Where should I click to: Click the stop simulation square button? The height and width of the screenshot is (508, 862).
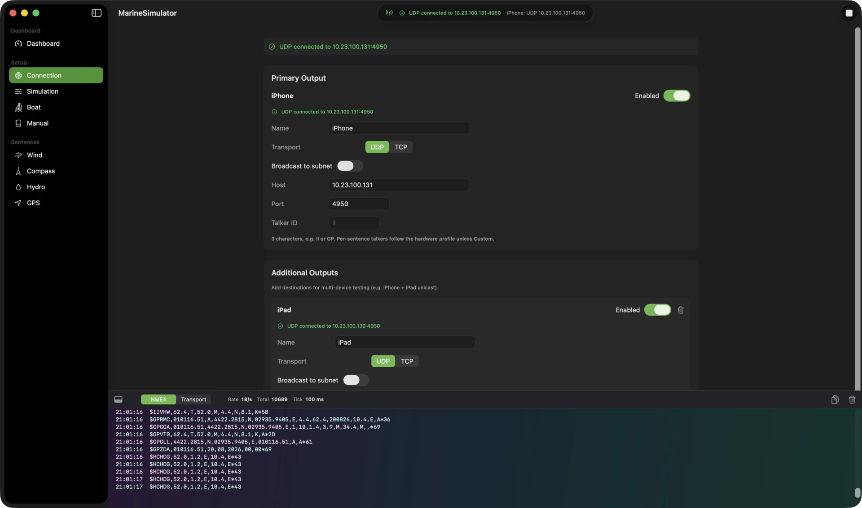tap(849, 13)
